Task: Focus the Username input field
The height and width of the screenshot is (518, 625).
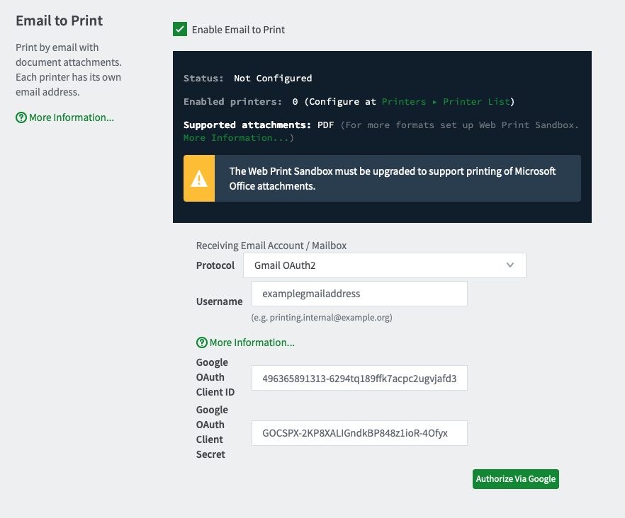Action: [359, 294]
